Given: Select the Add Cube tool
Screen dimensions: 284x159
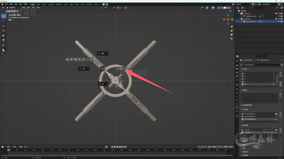Looking at the screenshot, I should [4, 55].
